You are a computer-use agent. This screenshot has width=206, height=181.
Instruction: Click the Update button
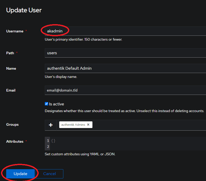pos(21,174)
